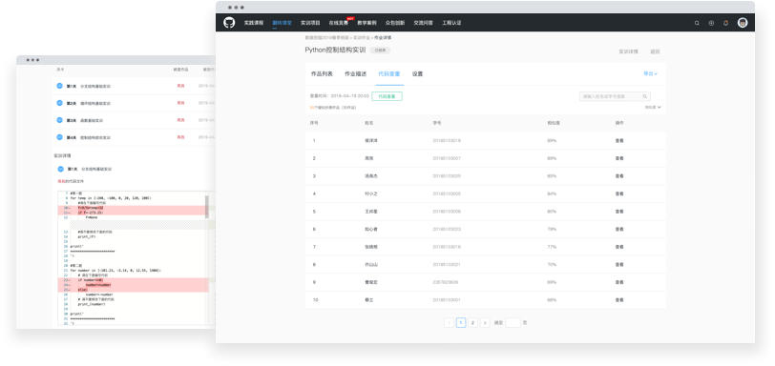Open 在线竞赛 in the navigation bar
This screenshot has height=366, width=775.
[x=339, y=23]
